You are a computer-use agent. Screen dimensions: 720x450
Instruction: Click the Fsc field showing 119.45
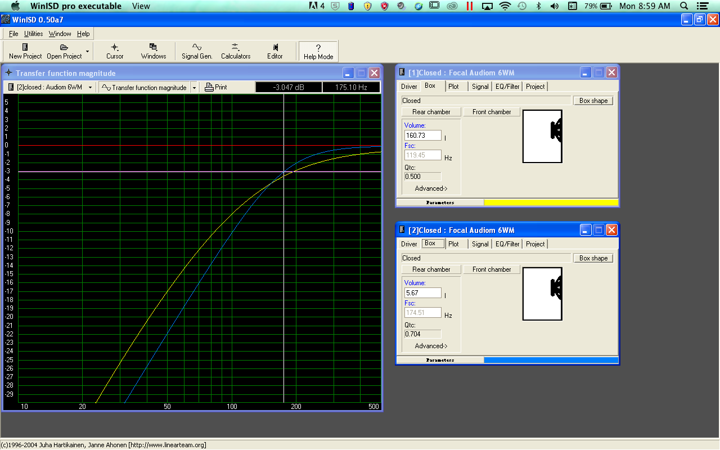click(x=423, y=155)
